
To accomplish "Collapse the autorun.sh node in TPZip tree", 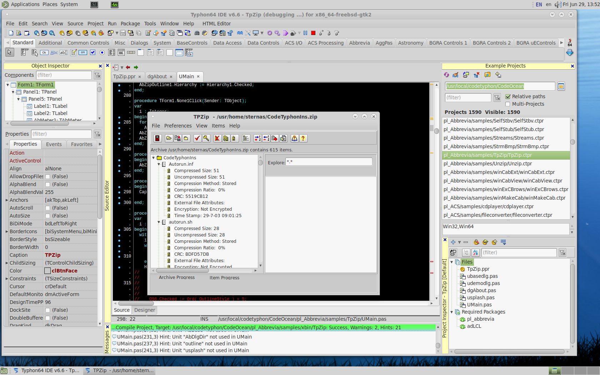I will 159,222.
